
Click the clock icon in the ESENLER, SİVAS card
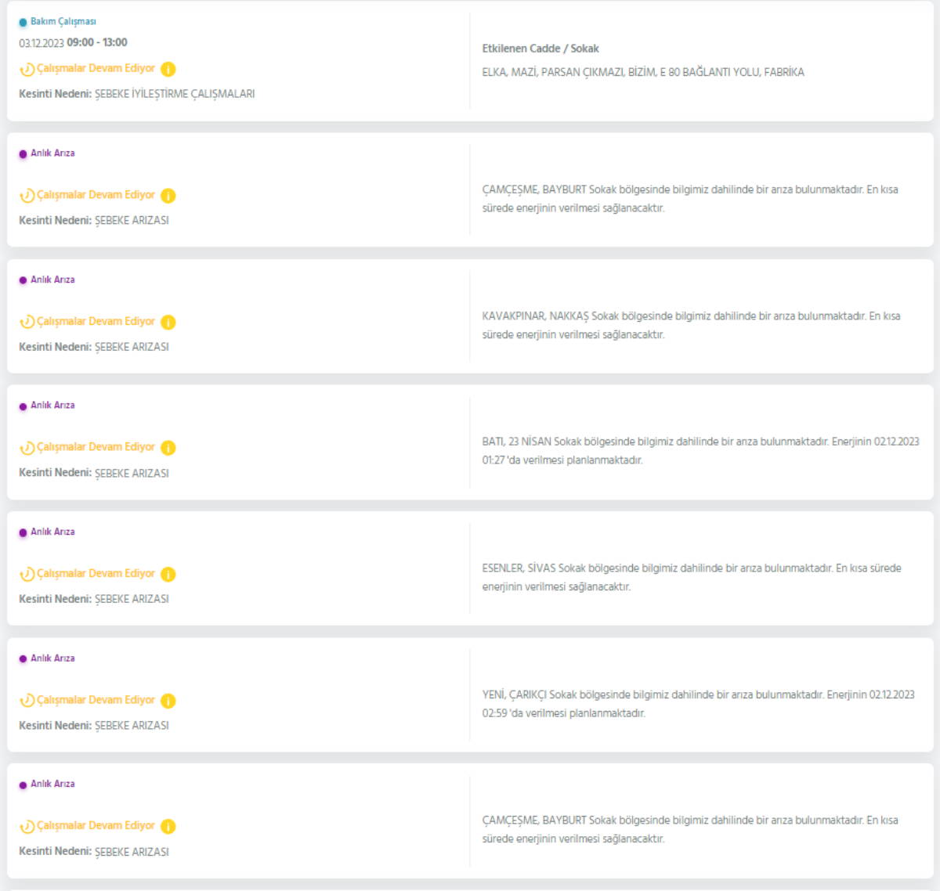pyautogui.click(x=27, y=575)
